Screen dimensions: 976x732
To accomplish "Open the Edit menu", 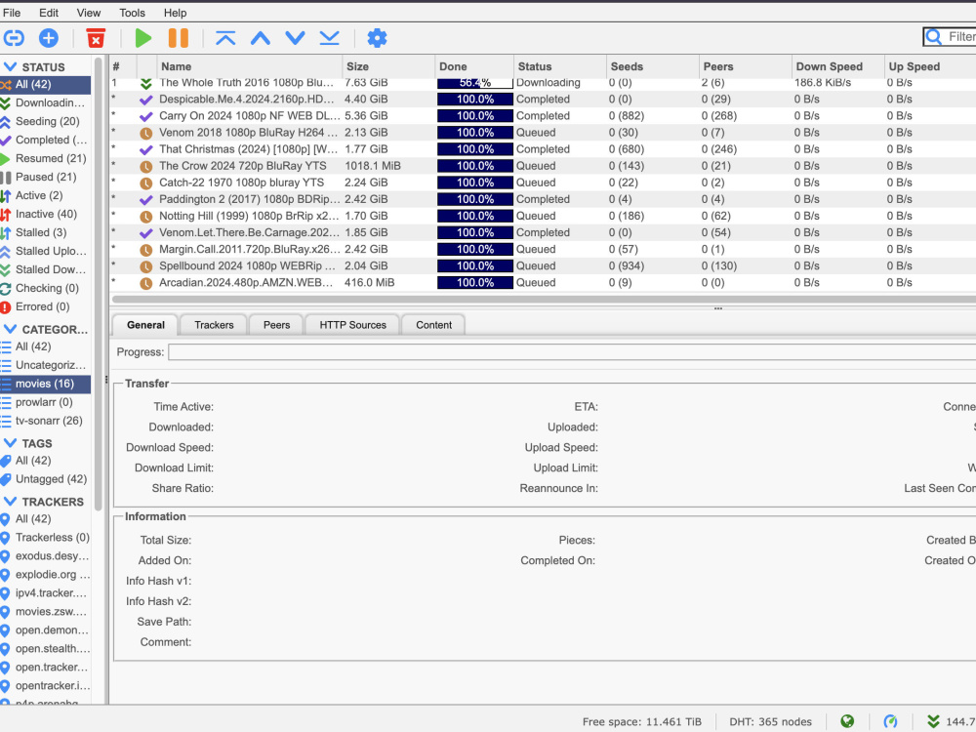I will (49, 13).
